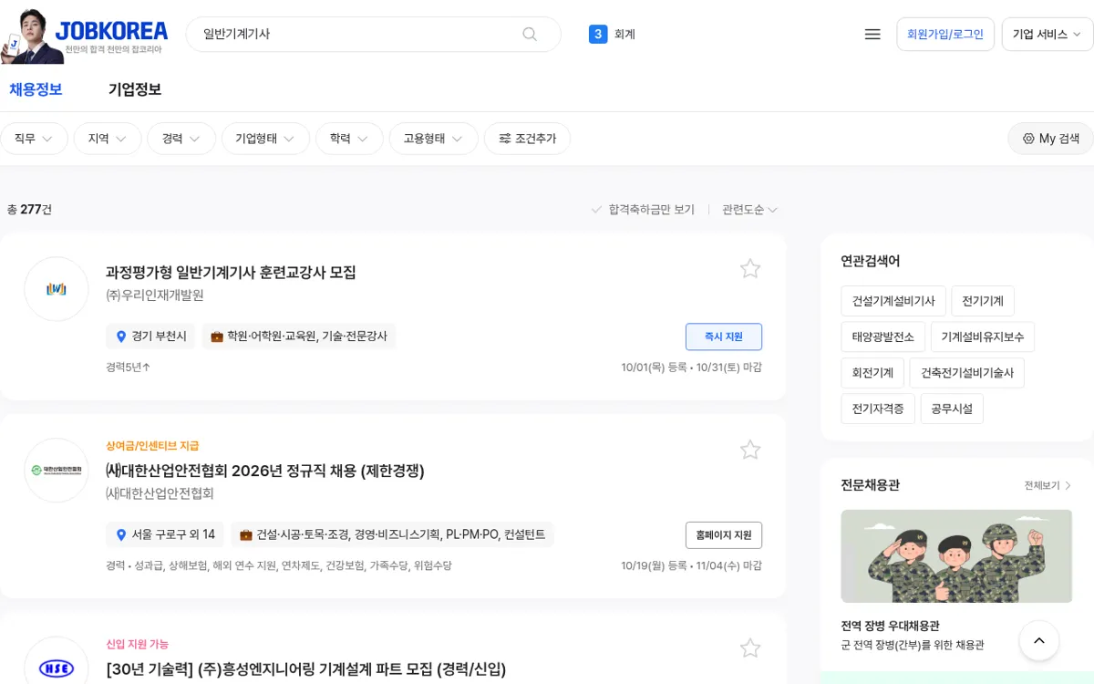Open 과정평가형 일반기계기사 훈련교강사 모집 posting
Image resolution: width=1094 pixels, height=684 pixels.
pyautogui.click(x=231, y=272)
